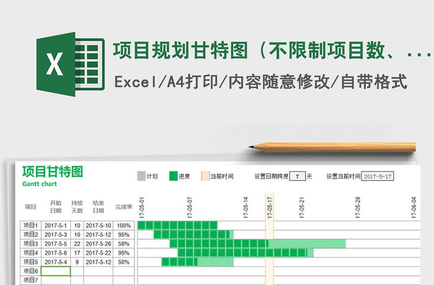
Task: Select the 项目6 row label
Action: pyautogui.click(x=31, y=271)
